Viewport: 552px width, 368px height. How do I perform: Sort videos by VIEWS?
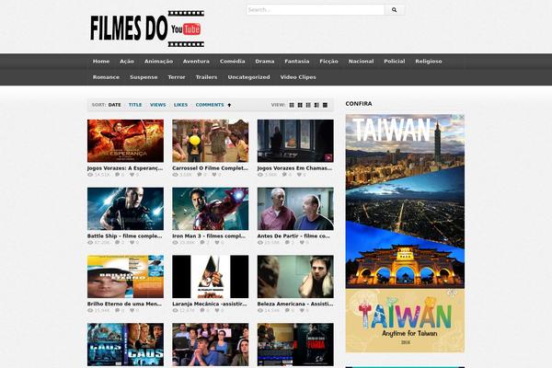point(157,105)
